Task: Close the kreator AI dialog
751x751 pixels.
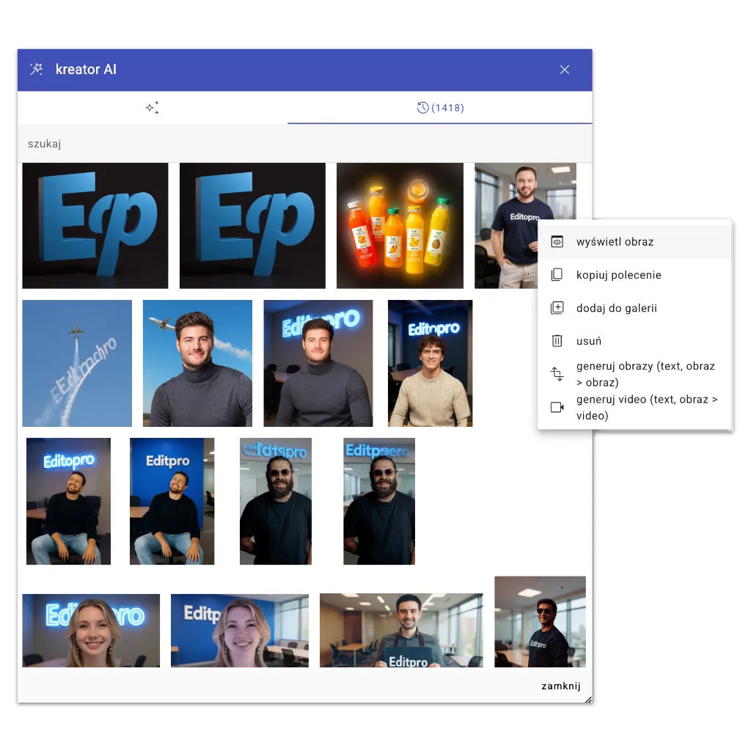Action: pyautogui.click(x=565, y=70)
